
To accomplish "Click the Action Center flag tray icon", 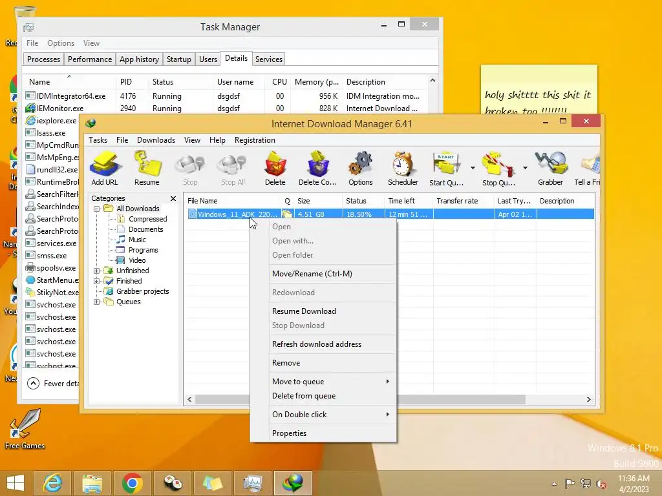I will click(x=570, y=484).
